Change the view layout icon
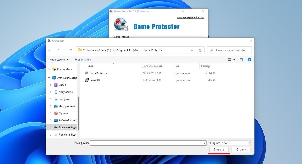Viewport: 302px width, 164px height. click(x=229, y=60)
